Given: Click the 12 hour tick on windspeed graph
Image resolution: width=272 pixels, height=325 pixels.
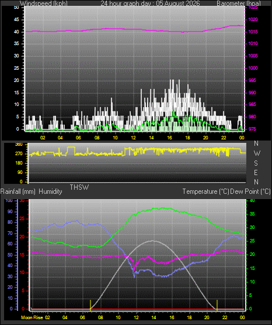Looking at the screenshot, I should [x=133, y=138].
